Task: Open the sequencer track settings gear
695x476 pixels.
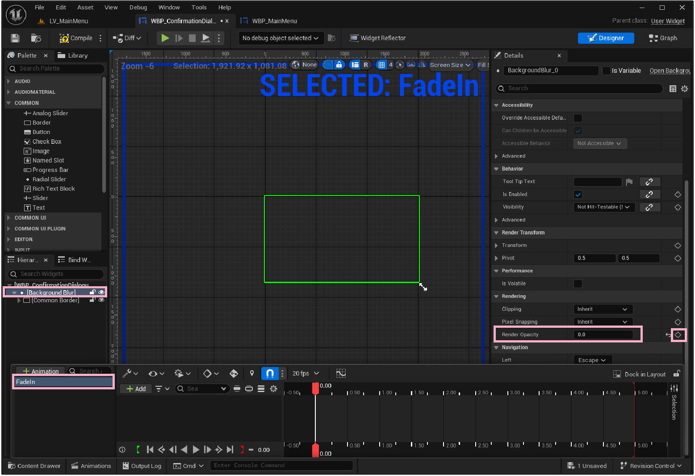Action: (x=273, y=388)
